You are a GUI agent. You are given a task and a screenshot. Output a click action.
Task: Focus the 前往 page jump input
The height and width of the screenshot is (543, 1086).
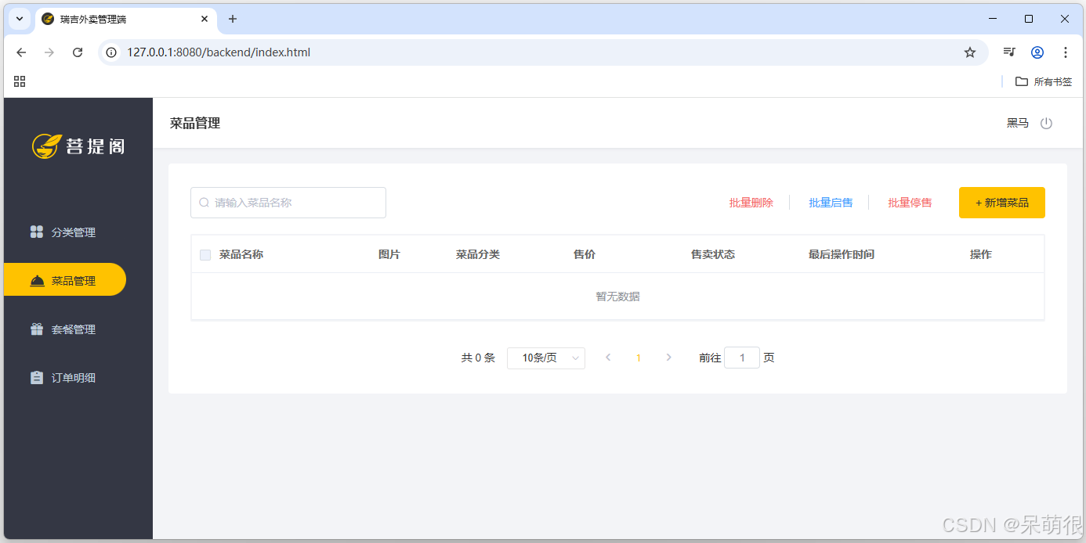pos(742,358)
